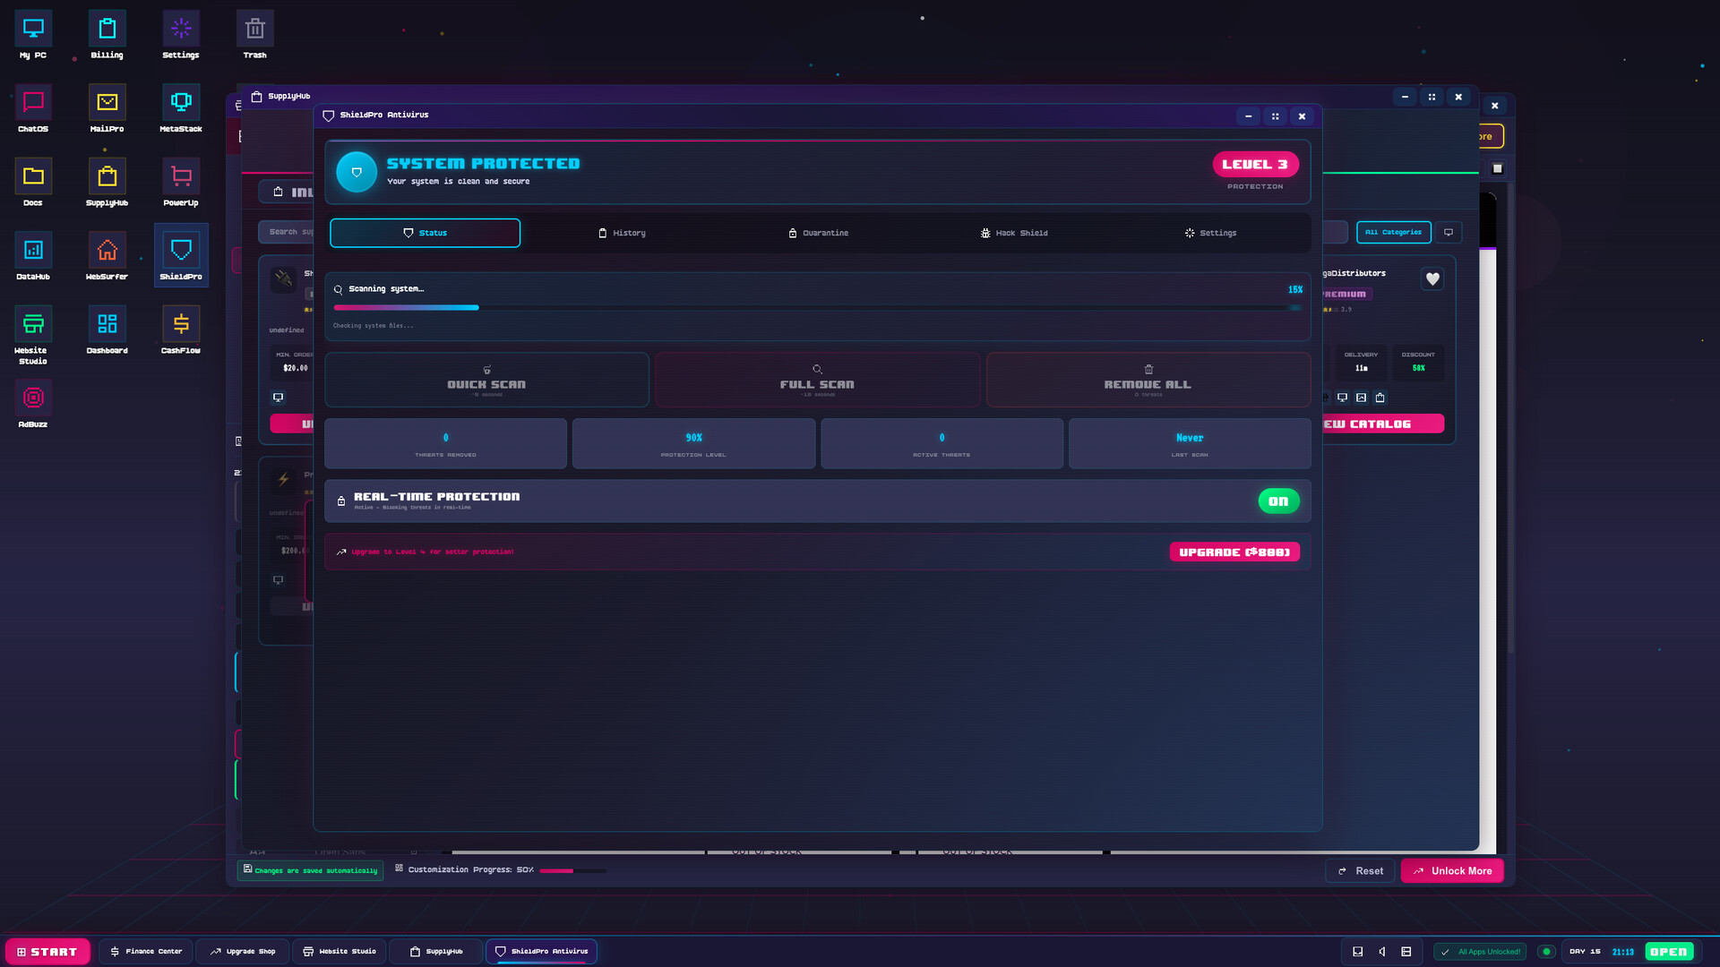Click the Search suppliers input field

[x=288, y=232]
